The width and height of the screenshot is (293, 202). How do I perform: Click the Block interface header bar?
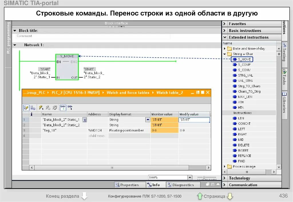[116, 23]
